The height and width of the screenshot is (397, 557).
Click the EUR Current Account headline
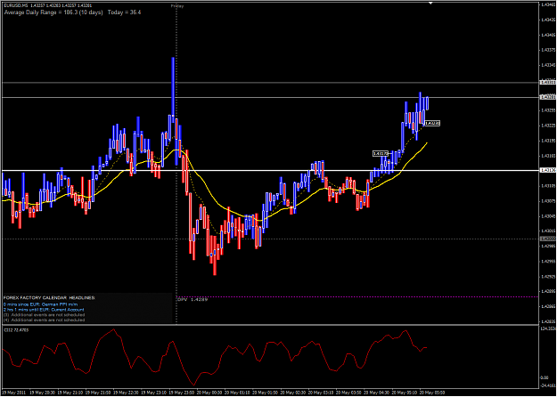click(44, 310)
